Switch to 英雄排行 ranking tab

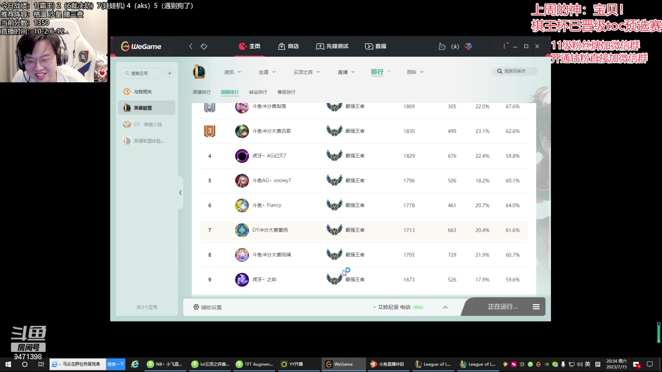(x=201, y=92)
